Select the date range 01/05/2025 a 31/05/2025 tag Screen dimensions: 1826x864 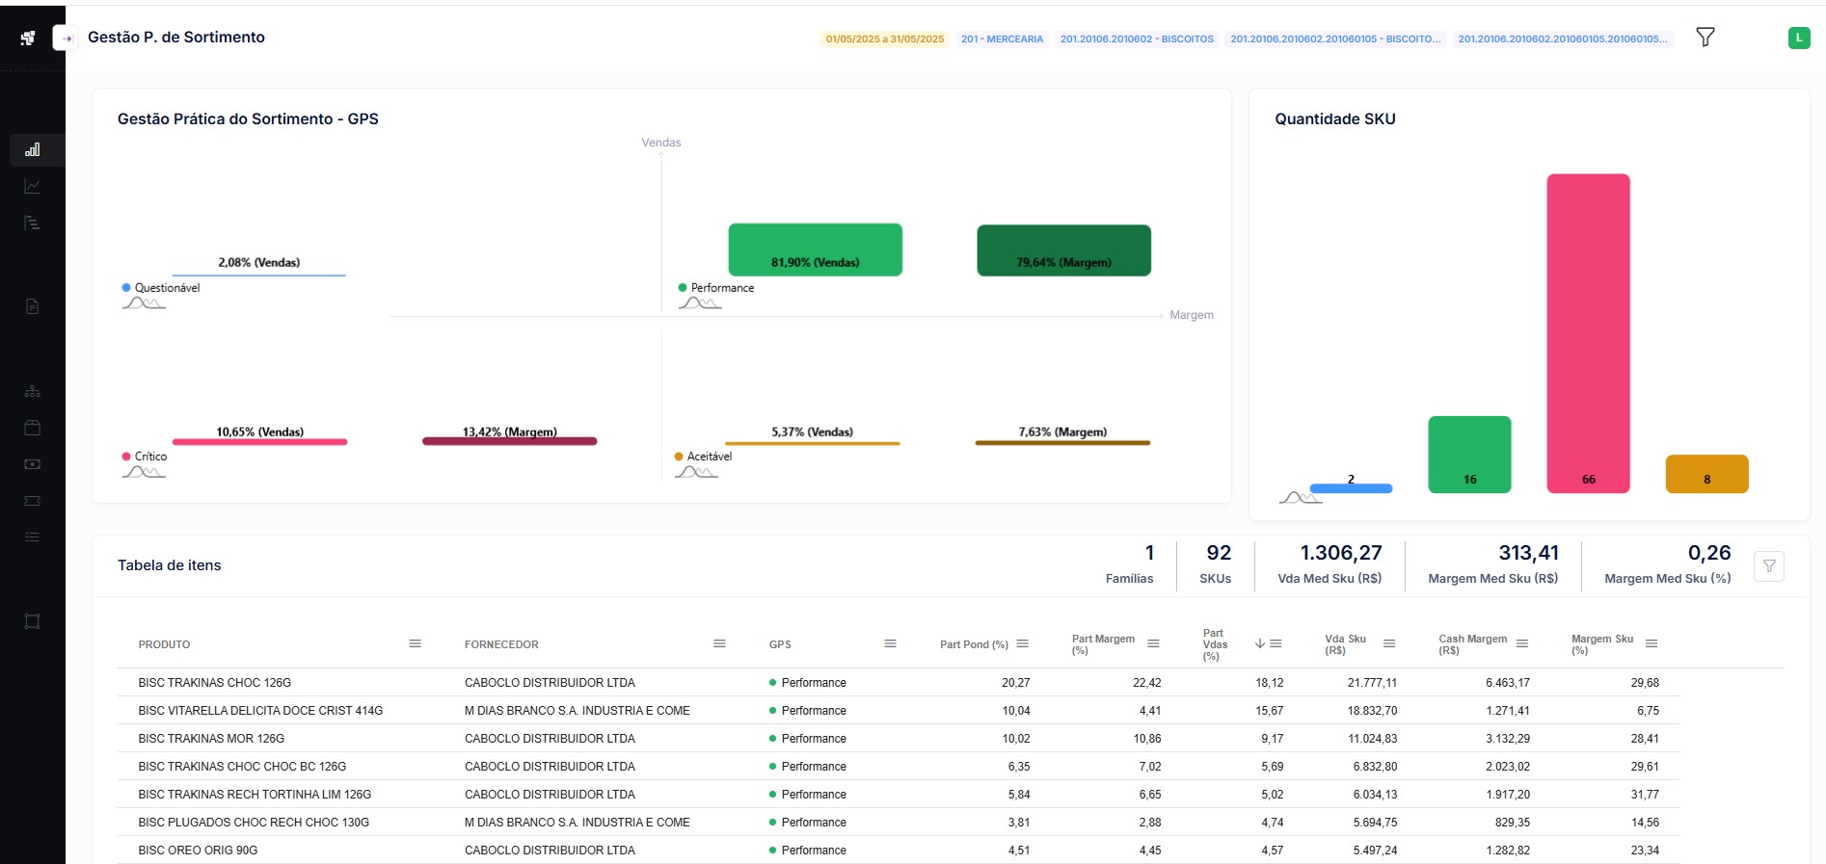point(884,39)
